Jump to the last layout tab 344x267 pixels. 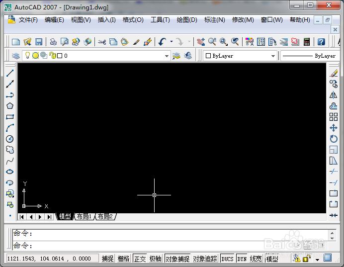49,217
